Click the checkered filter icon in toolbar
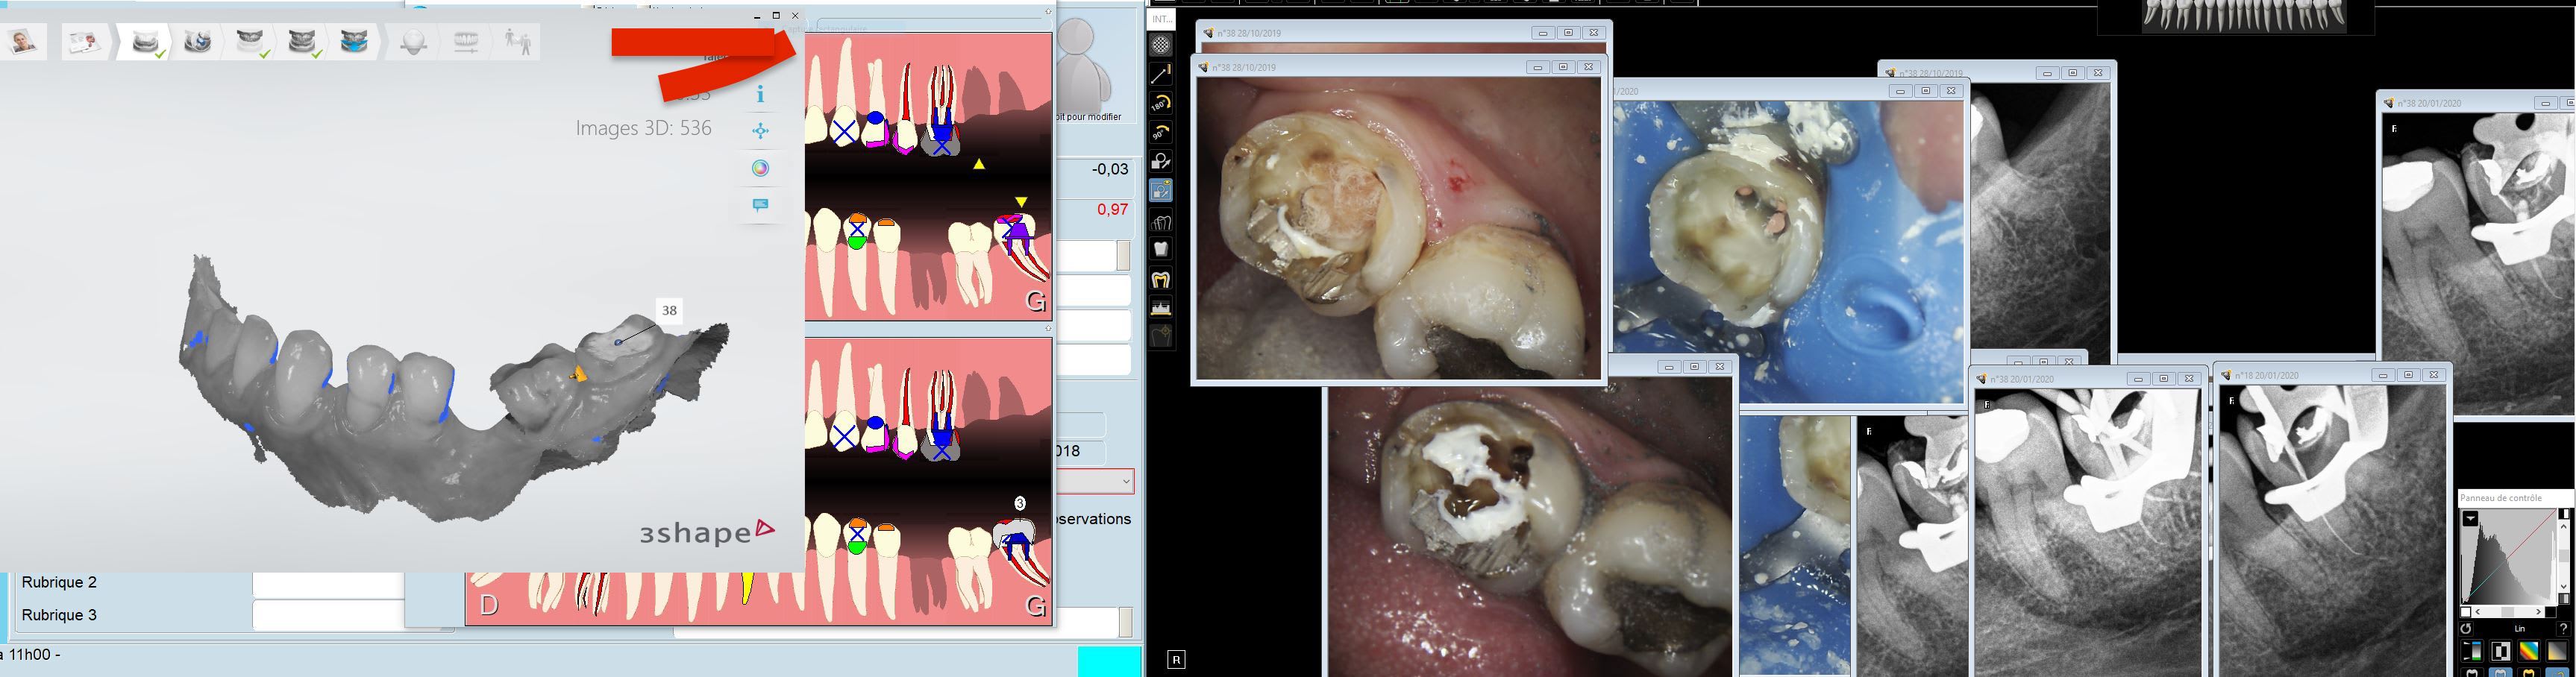The height and width of the screenshot is (677, 2576). pos(1160,45)
